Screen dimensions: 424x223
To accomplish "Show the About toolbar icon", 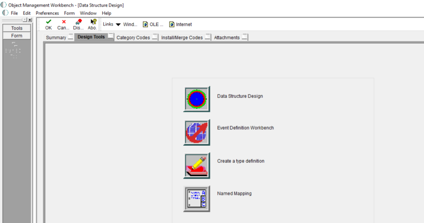I will (93, 24).
